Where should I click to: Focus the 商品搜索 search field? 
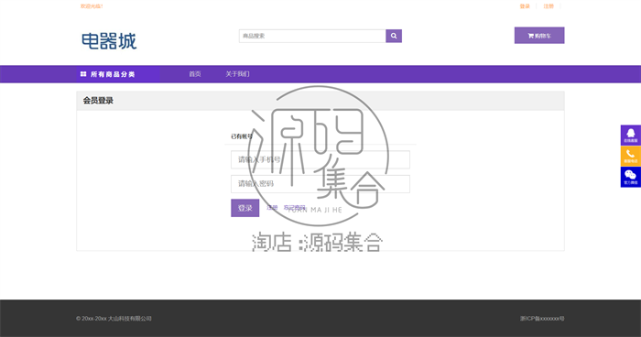(x=312, y=36)
